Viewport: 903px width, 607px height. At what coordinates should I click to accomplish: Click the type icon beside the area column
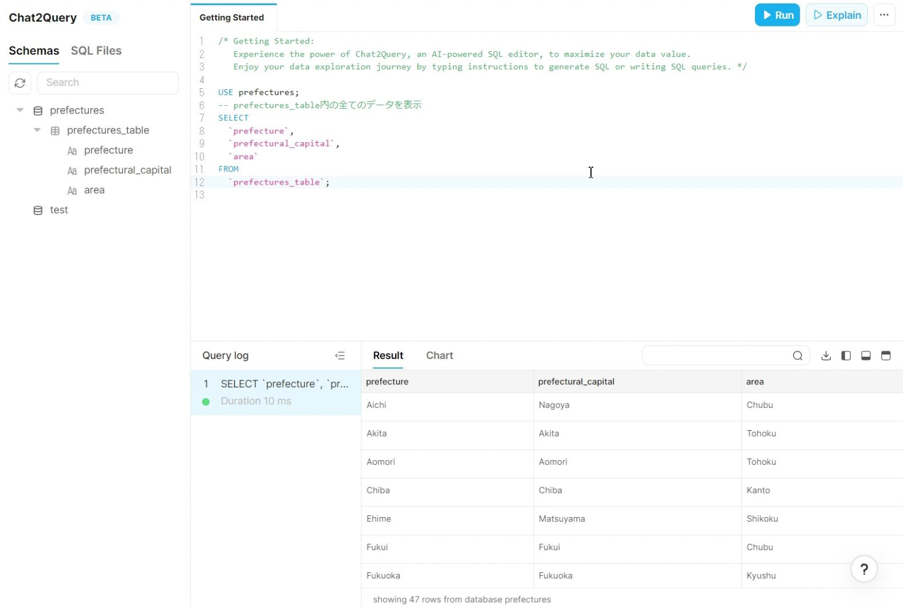(x=72, y=191)
